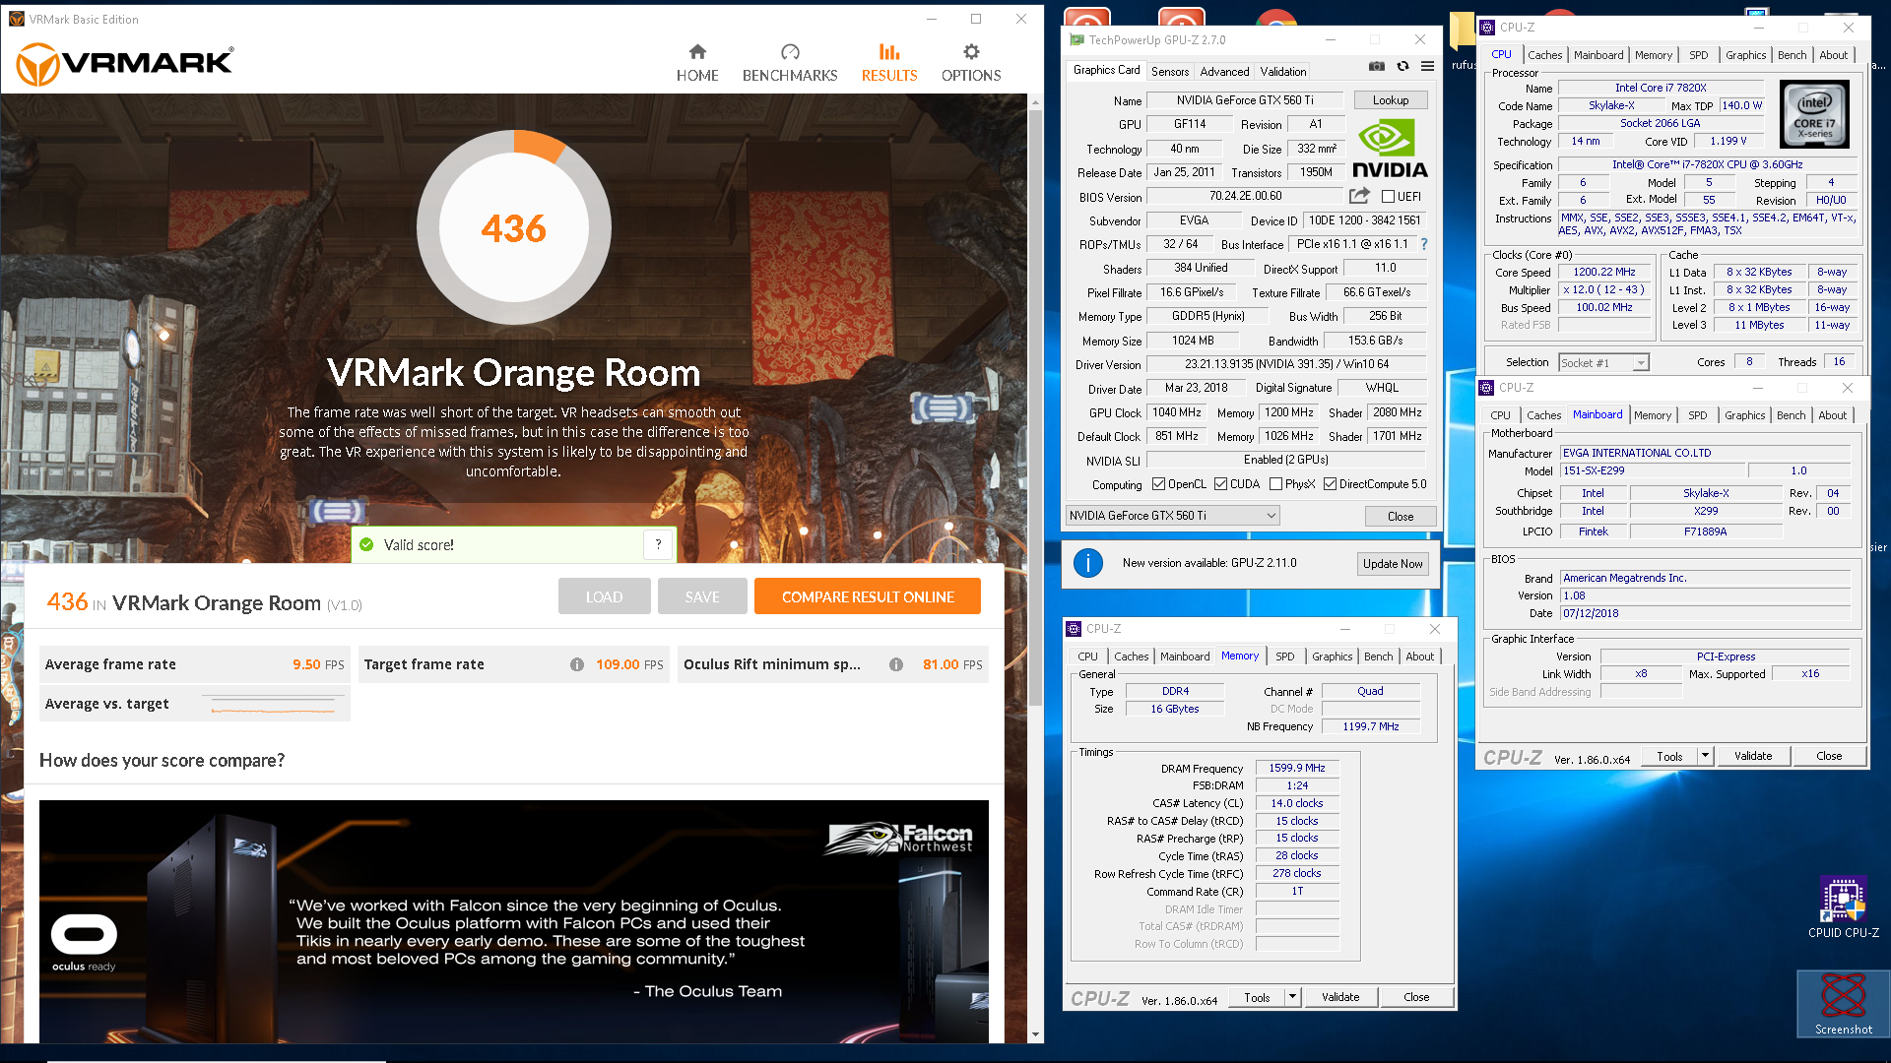
Task: Click the Average vs. target graph
Action: coord(274,704)
